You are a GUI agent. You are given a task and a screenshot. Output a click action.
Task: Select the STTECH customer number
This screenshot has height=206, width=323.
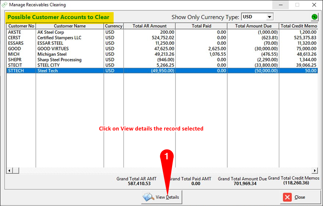coord(16,71)
